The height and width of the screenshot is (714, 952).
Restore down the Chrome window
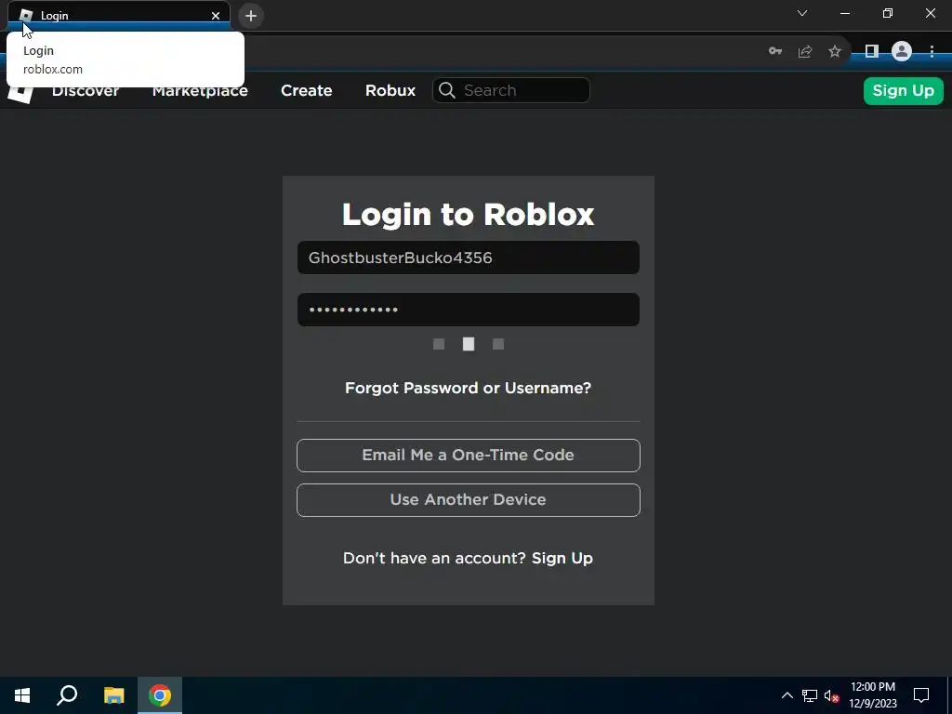[x=888, y=13]
